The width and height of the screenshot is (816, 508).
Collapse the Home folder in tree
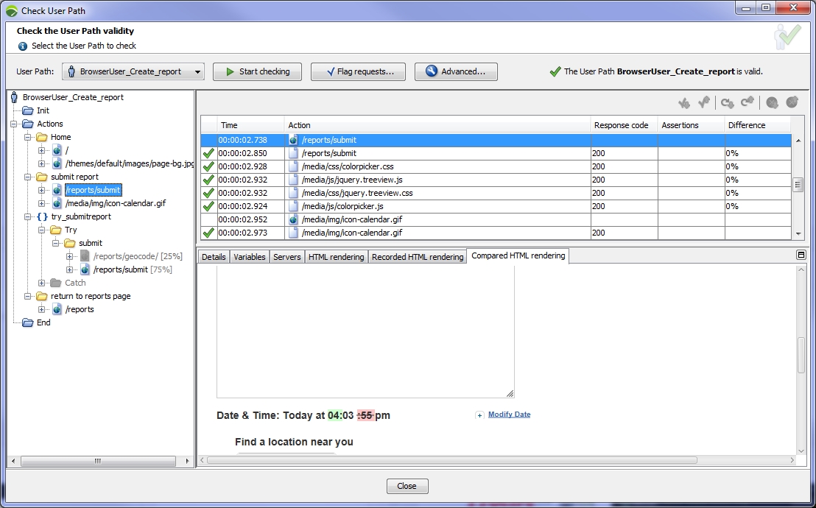[x=28, y=137]
